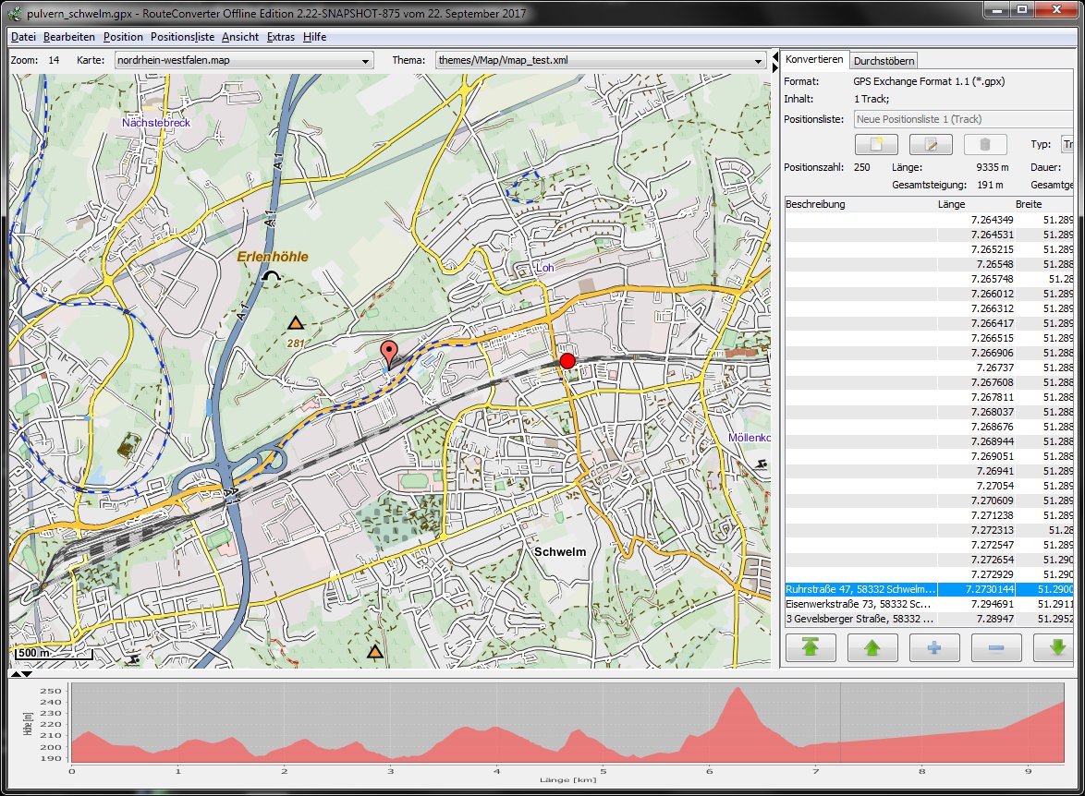This screenshot has height=796, width=1085.
Task: Move selected position to top of list
Action: click(811, 647)
